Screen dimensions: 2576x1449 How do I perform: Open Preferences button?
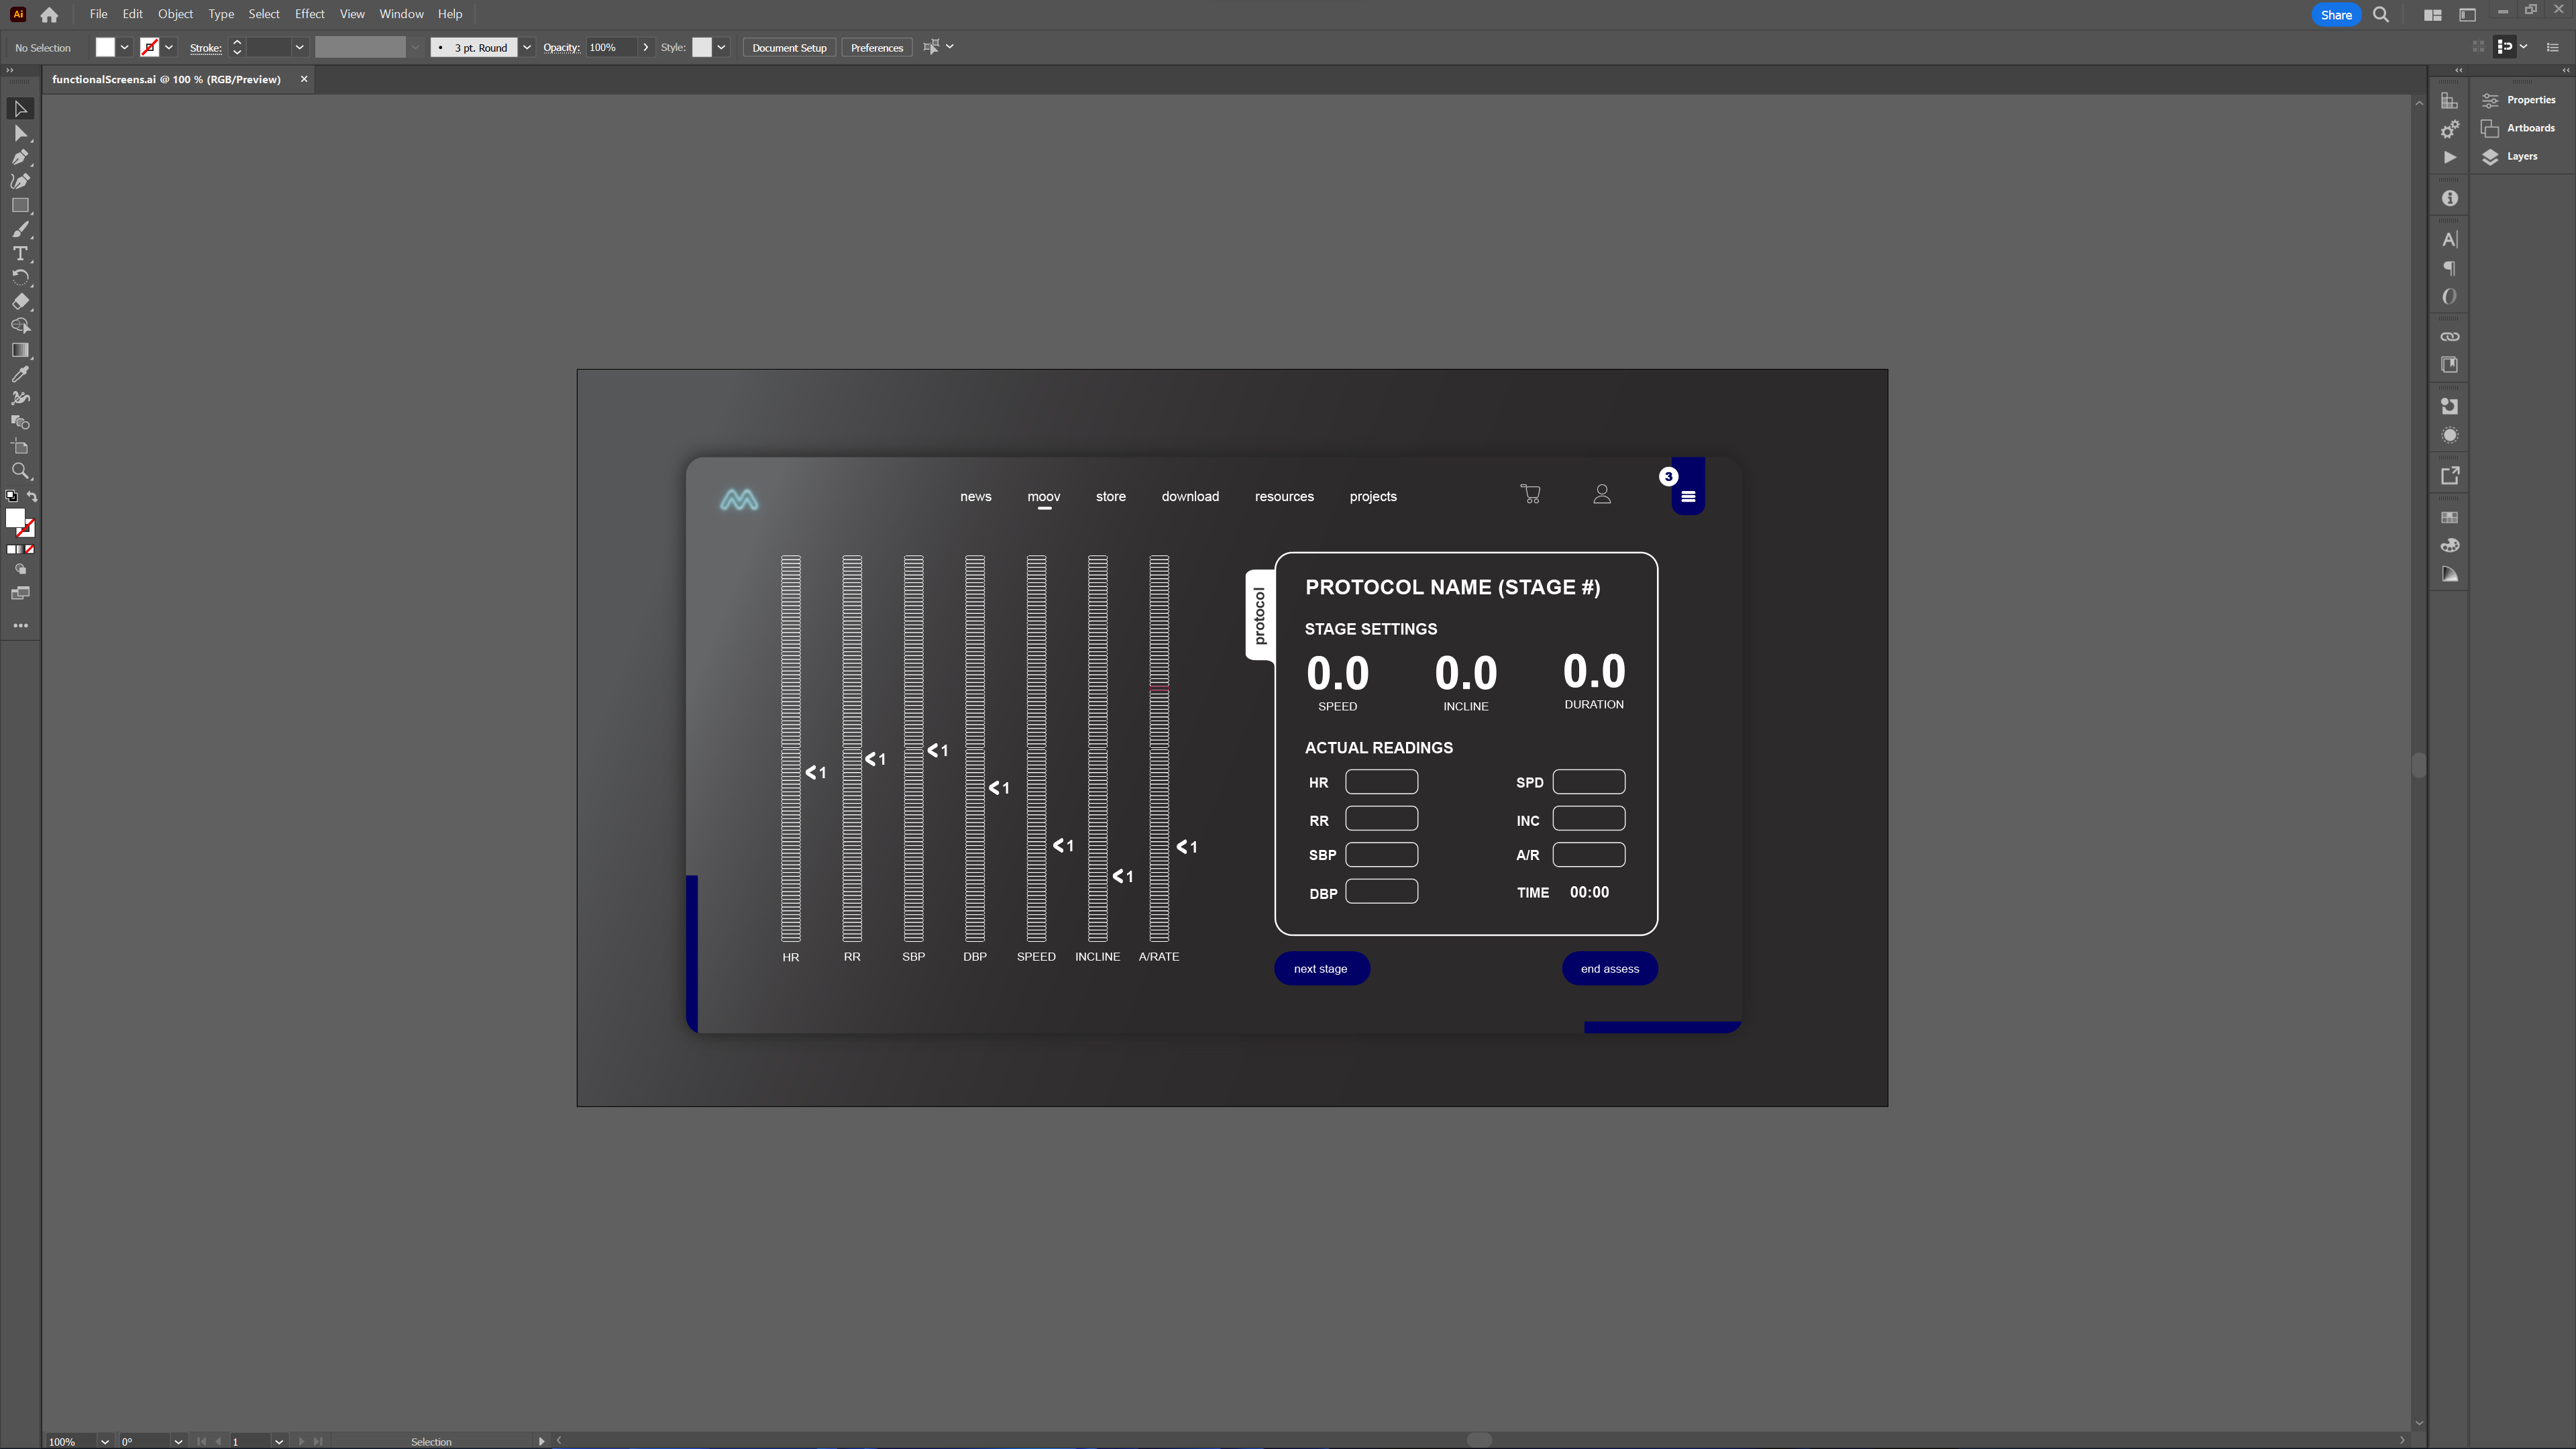(x=876, y=47)
